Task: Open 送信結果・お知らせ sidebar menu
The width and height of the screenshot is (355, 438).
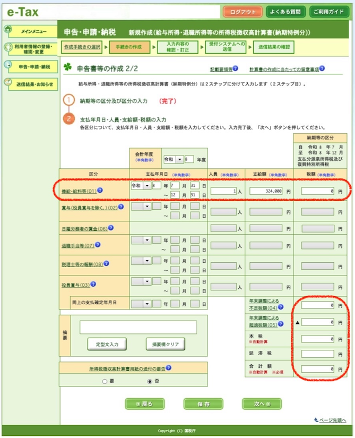Action: click(33, 84)
